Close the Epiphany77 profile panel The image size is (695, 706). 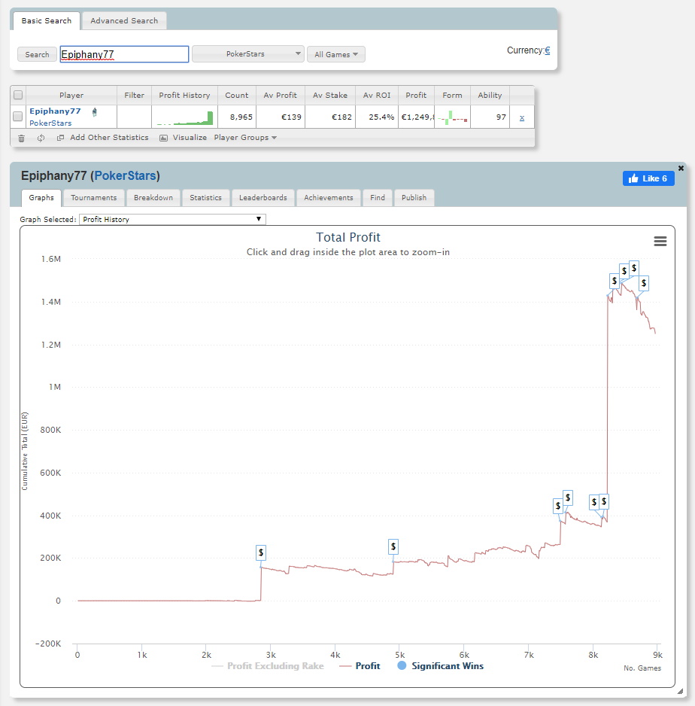pyautogui.click(x=681, y=168)
